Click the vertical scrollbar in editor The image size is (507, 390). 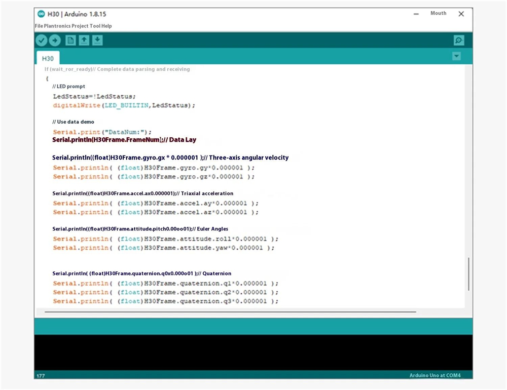point(468,274)
